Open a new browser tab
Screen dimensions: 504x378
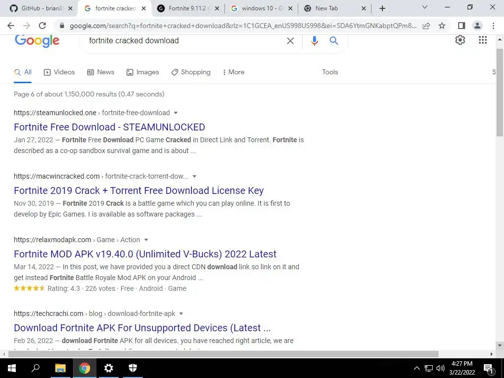(x=382, y=8)
